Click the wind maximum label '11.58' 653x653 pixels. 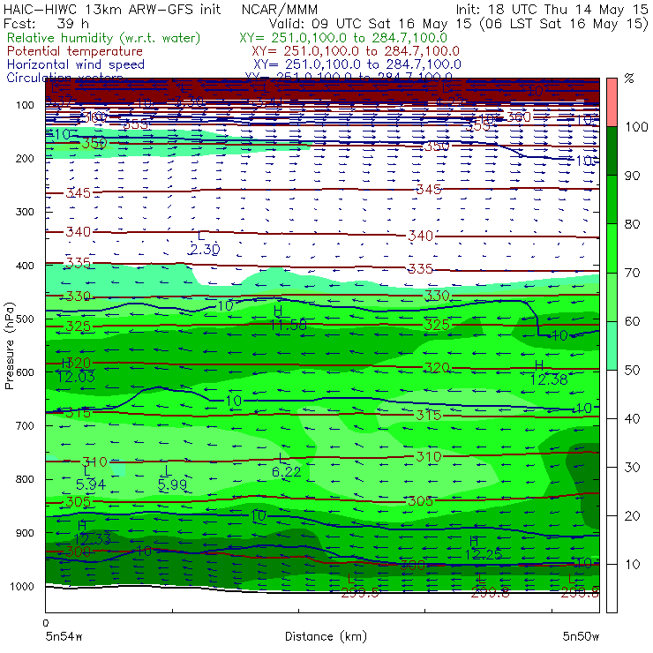[289, 325]
